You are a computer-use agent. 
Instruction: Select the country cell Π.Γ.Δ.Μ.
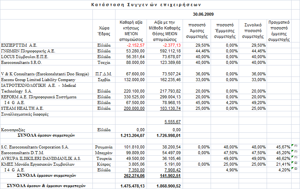tap(104, 74)
